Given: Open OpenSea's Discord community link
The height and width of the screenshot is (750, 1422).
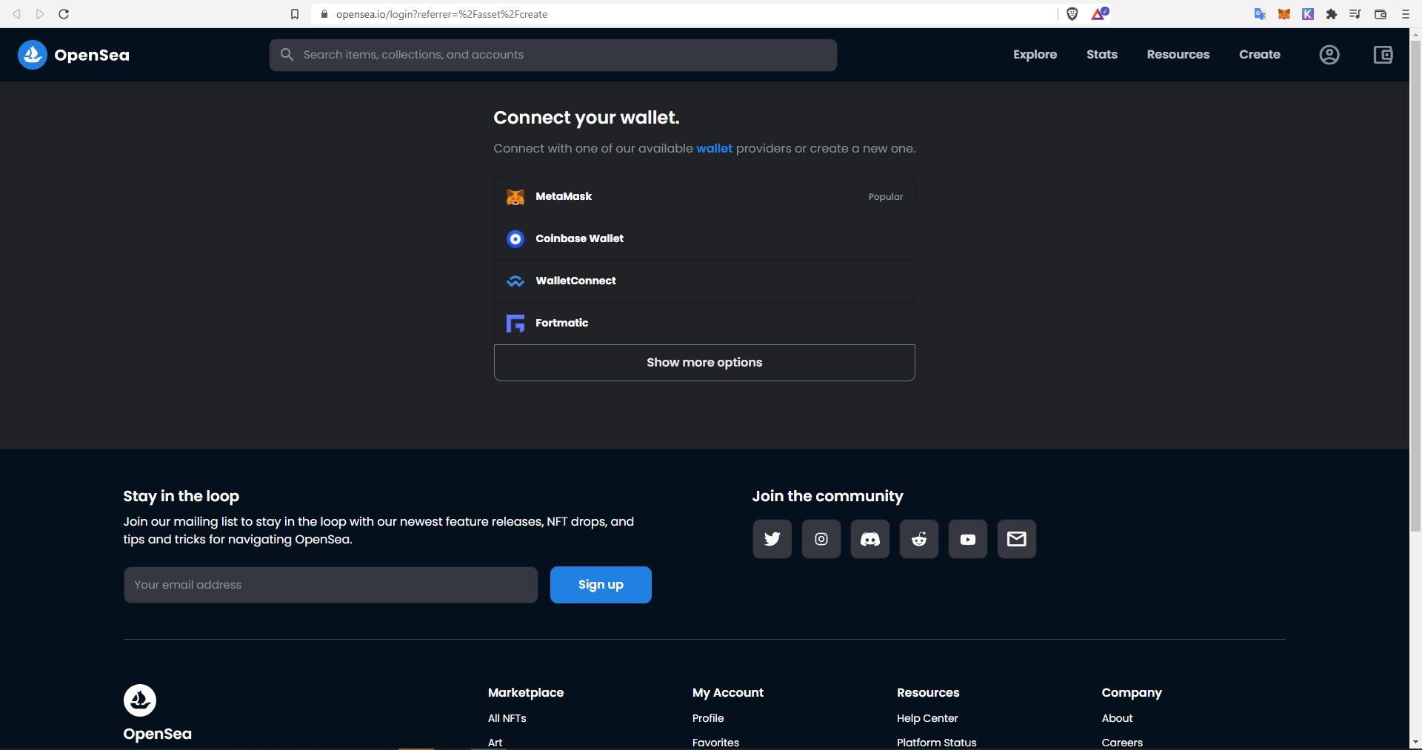Looking at the screenshot, I should (870, 539).
